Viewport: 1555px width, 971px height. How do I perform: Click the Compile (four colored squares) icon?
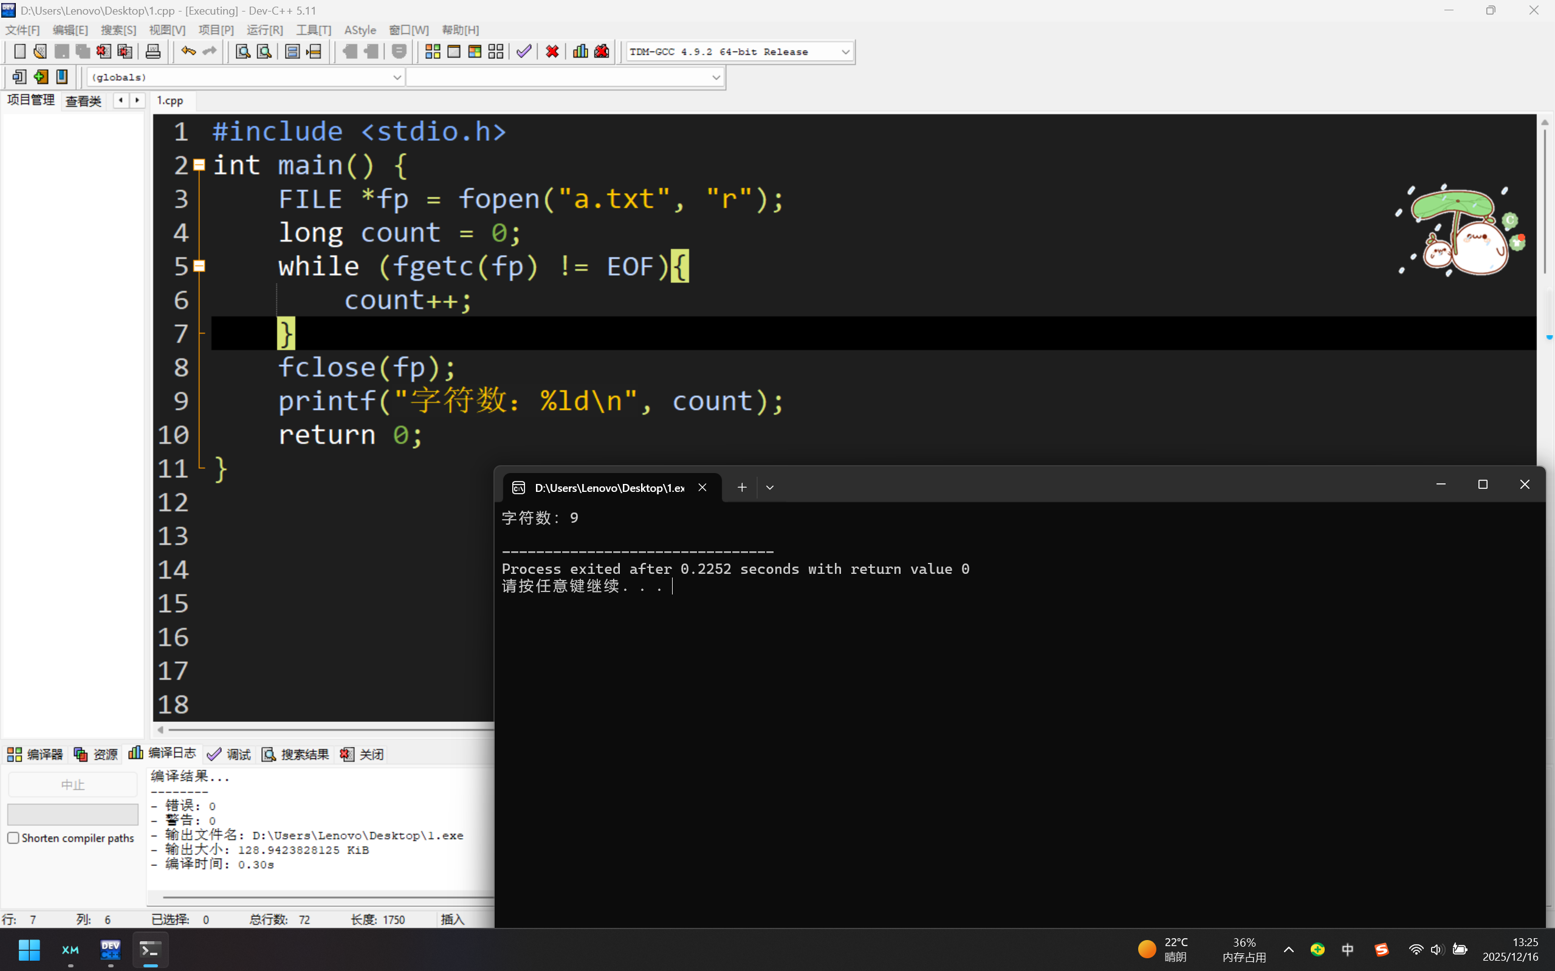point(433,52)
